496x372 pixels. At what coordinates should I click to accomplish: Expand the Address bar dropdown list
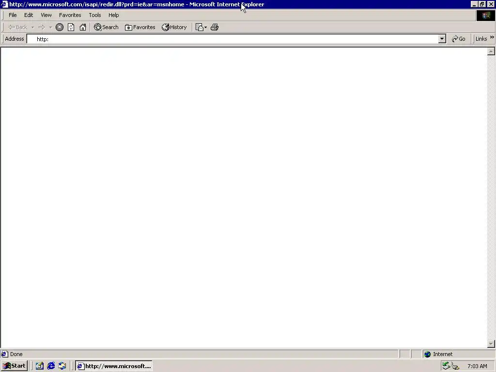(x=442, y=39)
